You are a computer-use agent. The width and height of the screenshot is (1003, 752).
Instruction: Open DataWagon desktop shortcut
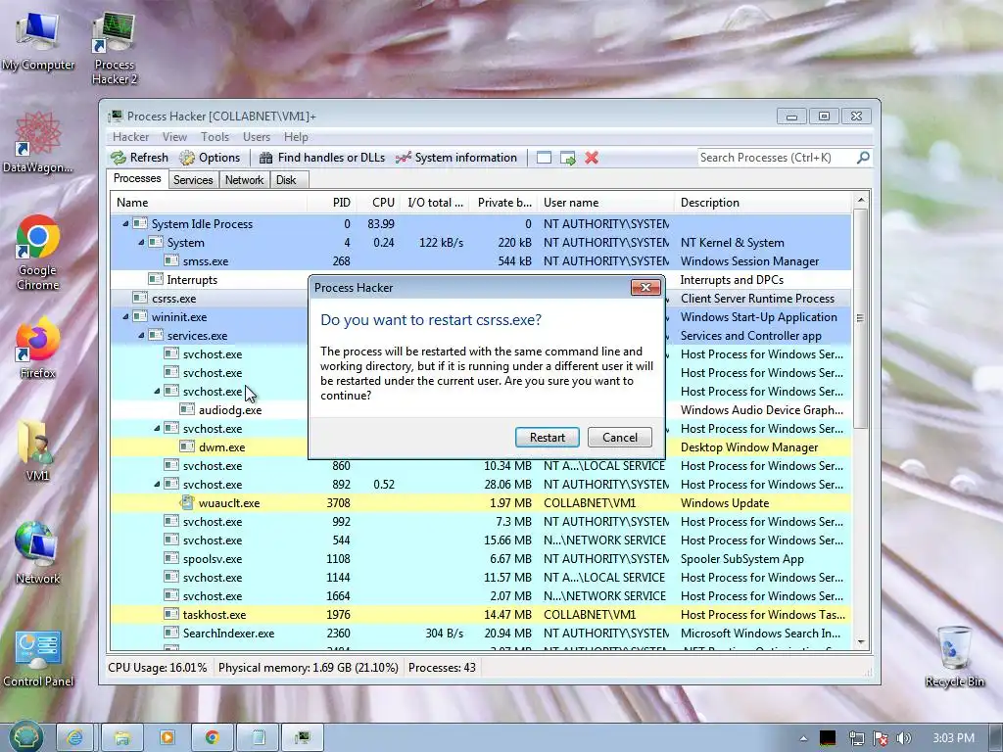[x=38, y=142]
